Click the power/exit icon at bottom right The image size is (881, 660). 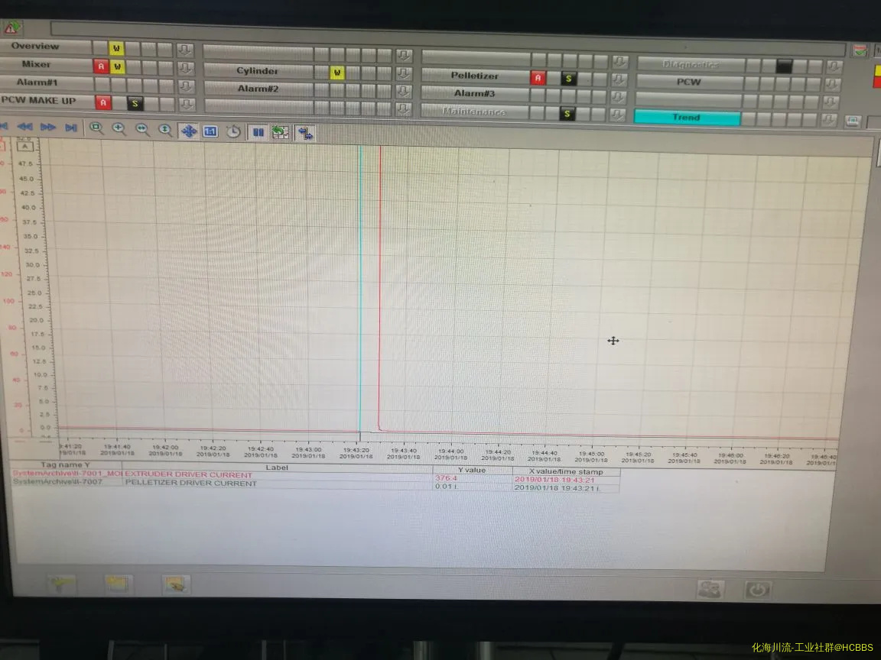pos(758,590)
